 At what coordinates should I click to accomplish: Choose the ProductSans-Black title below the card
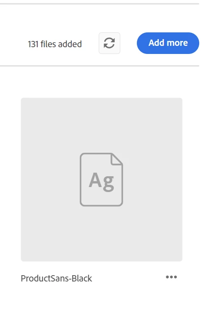(x=56, y=278)
